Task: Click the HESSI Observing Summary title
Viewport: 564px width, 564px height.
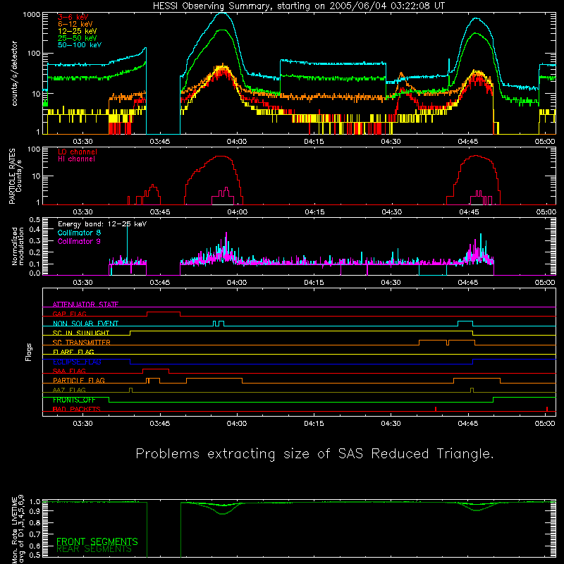Action: click(x=298, y=6)
